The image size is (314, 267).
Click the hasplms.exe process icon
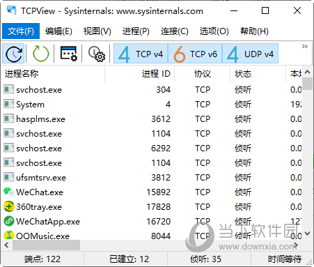(9, 119)
